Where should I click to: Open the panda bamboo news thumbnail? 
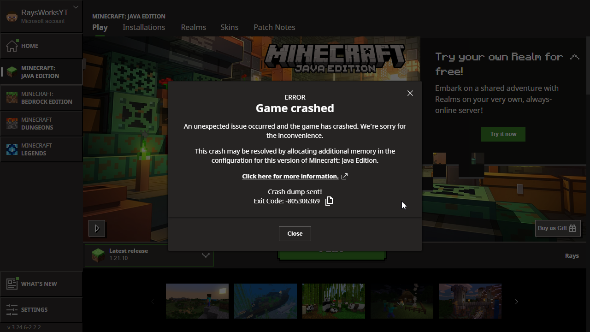(334, 301)
